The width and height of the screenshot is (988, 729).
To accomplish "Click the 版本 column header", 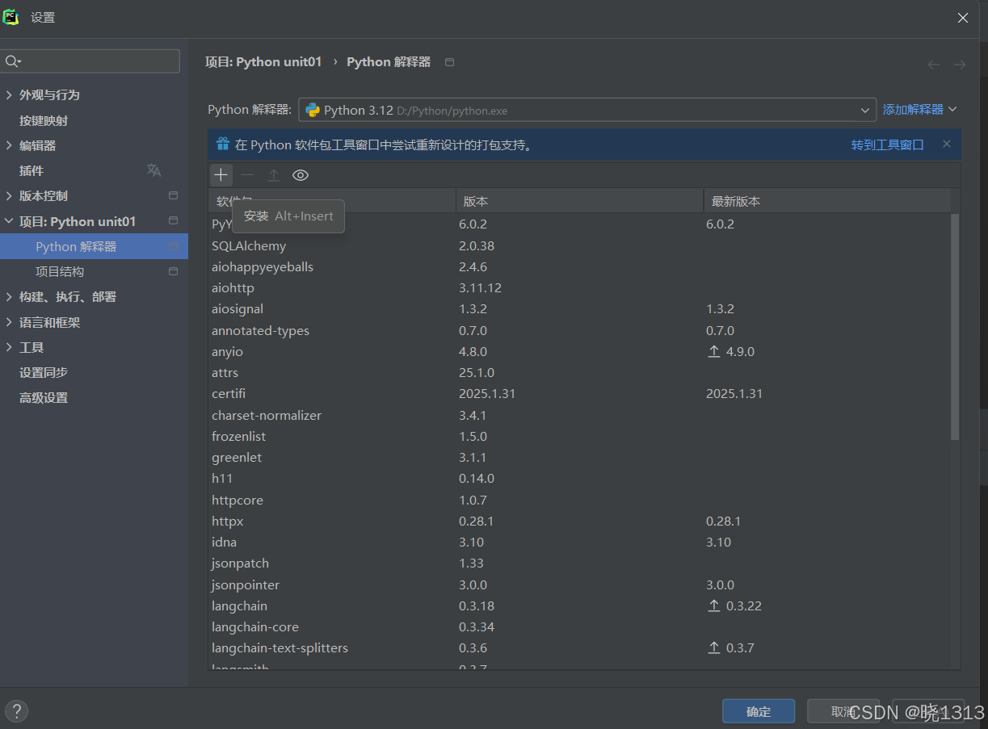I will (x=578, y=201).
